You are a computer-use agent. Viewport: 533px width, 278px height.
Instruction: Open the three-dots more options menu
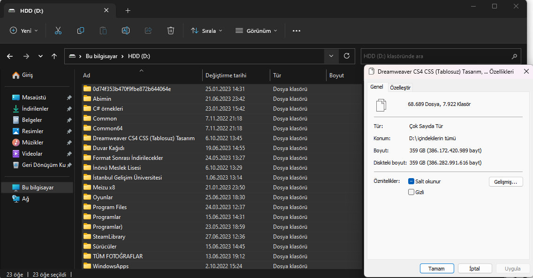click(x=297, y=30)
